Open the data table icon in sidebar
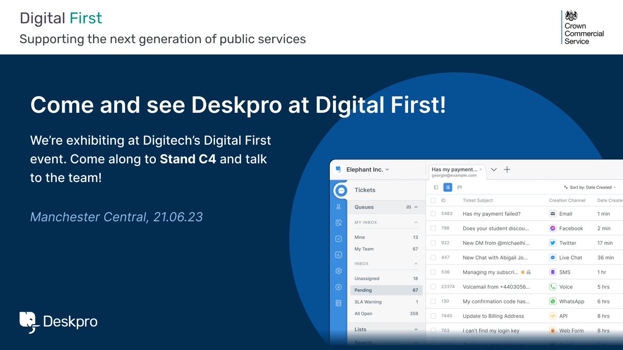 (x=338, y=303)
